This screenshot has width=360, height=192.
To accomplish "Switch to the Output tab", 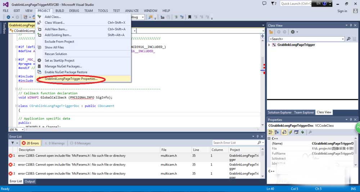I will (x=30, y=181).
